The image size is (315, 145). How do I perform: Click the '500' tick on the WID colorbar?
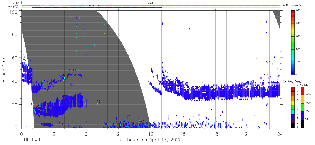point(298,10)
